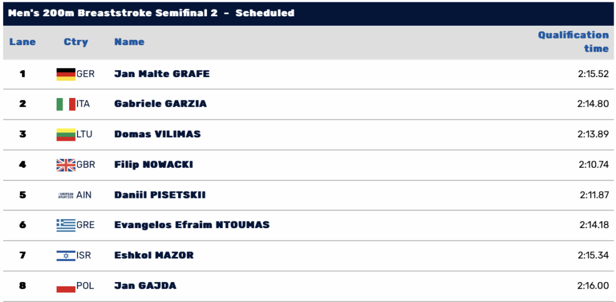Click the Lithuanian flag icon
The width and height of the screenshot is (616, 302).
click(66, 134)
